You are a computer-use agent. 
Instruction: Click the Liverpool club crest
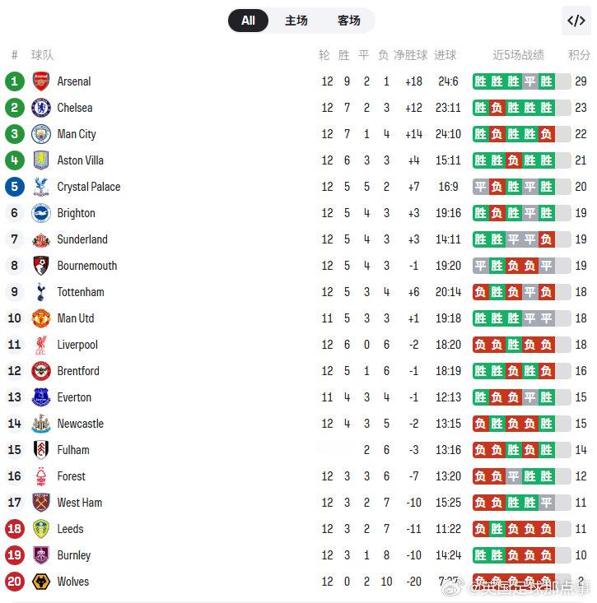[x=41, y=345]
